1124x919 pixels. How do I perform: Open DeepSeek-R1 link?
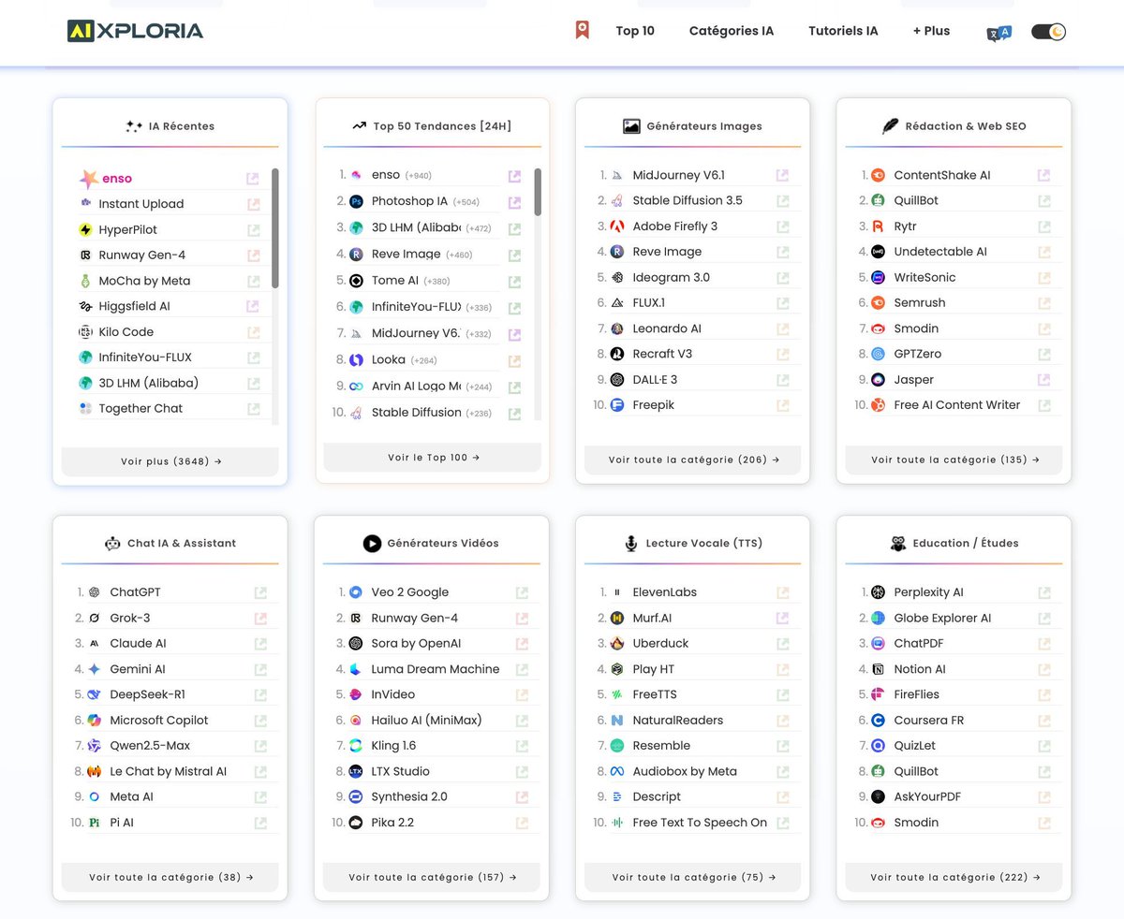click(x=147, y=694)
